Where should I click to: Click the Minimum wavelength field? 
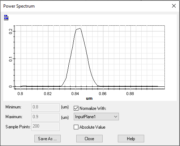(46, 107)
